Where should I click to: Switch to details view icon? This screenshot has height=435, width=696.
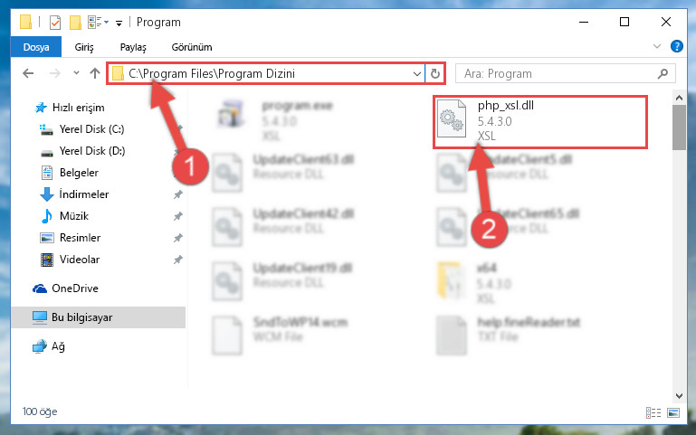coord(653,412)
